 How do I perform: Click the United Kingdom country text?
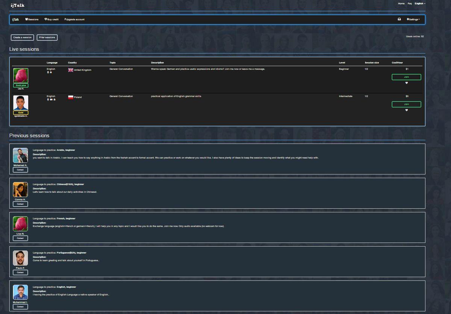point(83,70)
